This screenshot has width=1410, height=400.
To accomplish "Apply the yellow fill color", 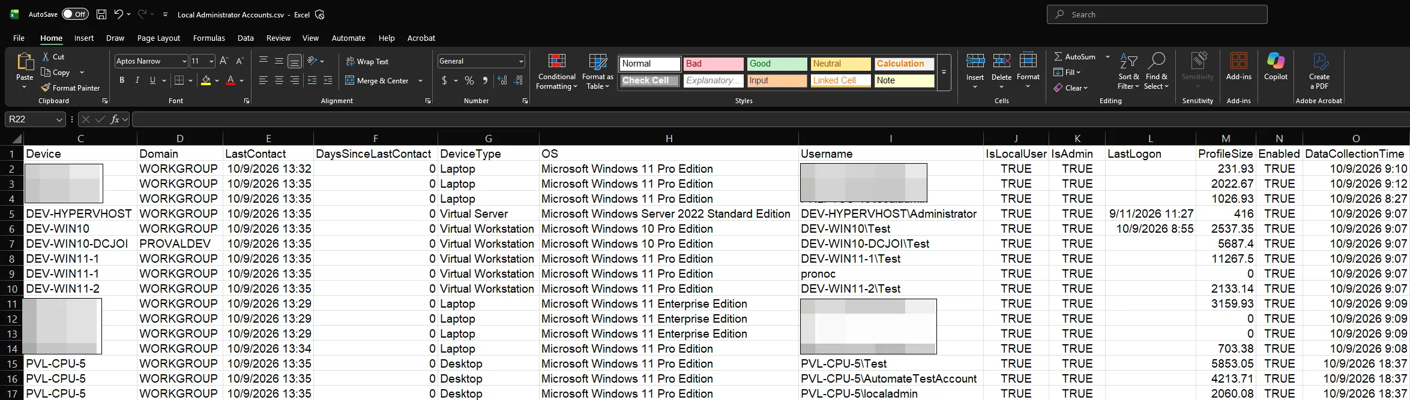I will pos(206,80).
